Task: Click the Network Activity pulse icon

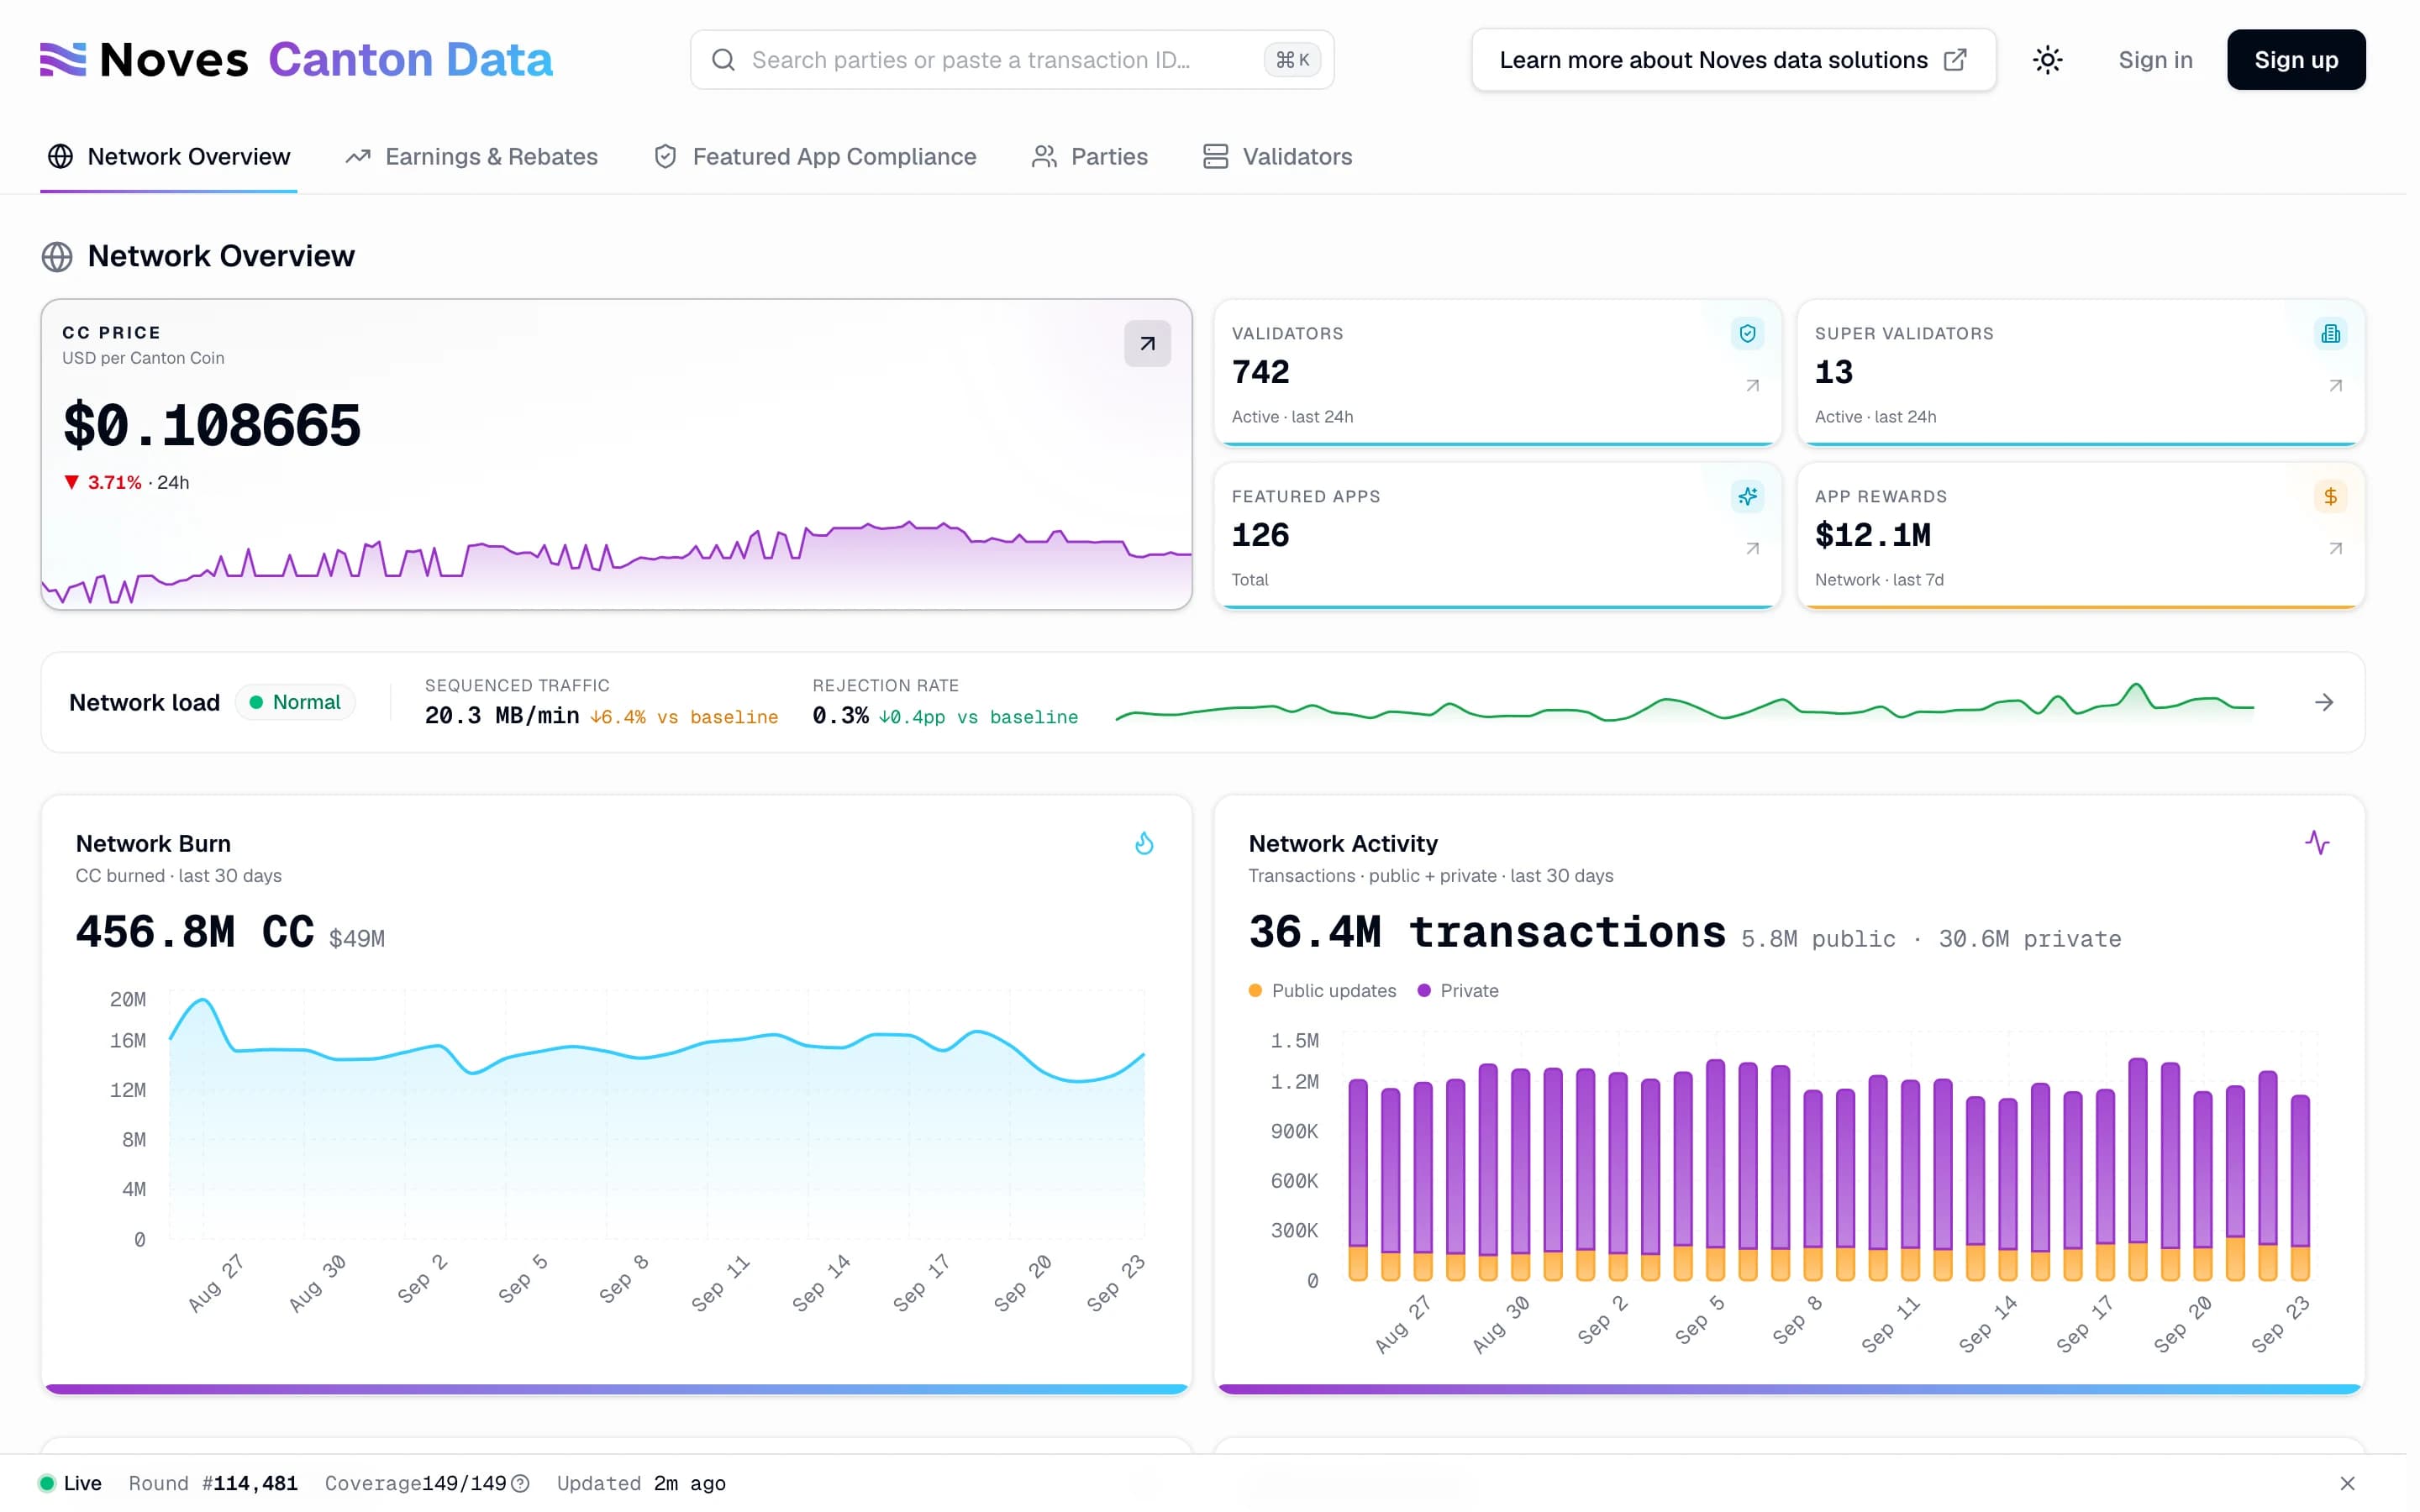Action: click(x=2317, y=843)
